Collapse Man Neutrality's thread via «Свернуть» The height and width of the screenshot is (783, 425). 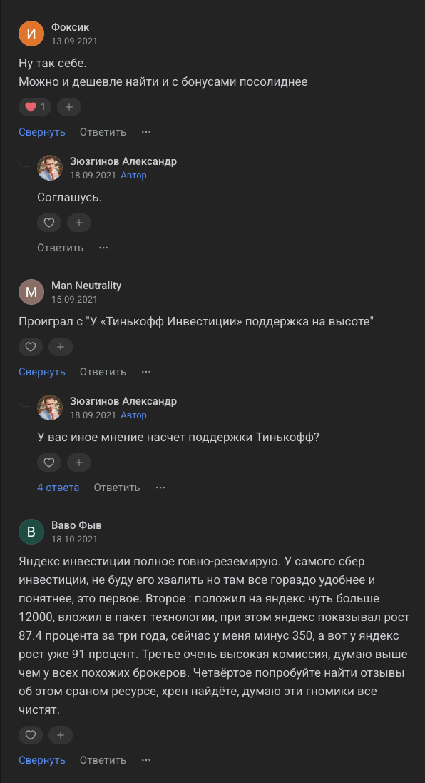pyautogui.click(x=41, y=372)
